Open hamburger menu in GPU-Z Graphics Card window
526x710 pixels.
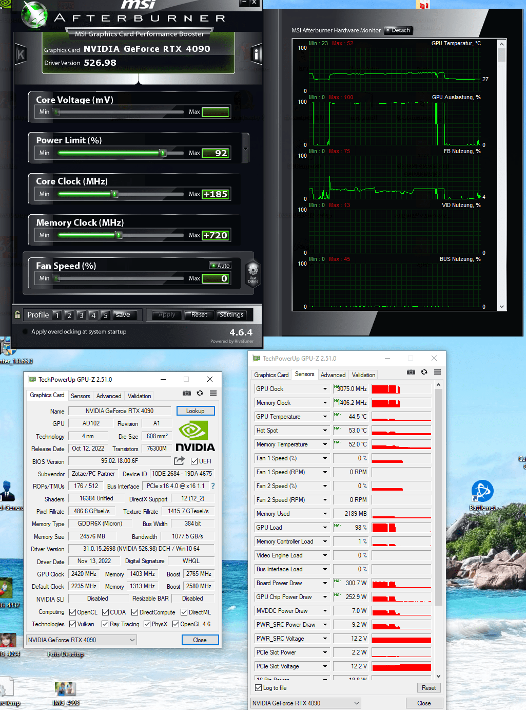(x=213, y=393)
